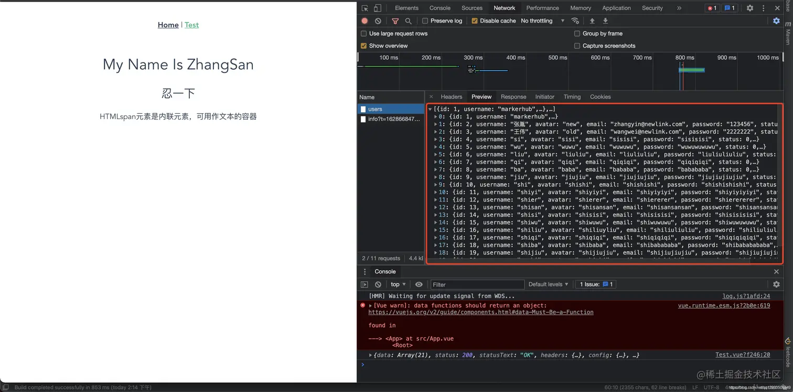
Task: Open the Default levels dropdown
Action: (x=548, y=284)
